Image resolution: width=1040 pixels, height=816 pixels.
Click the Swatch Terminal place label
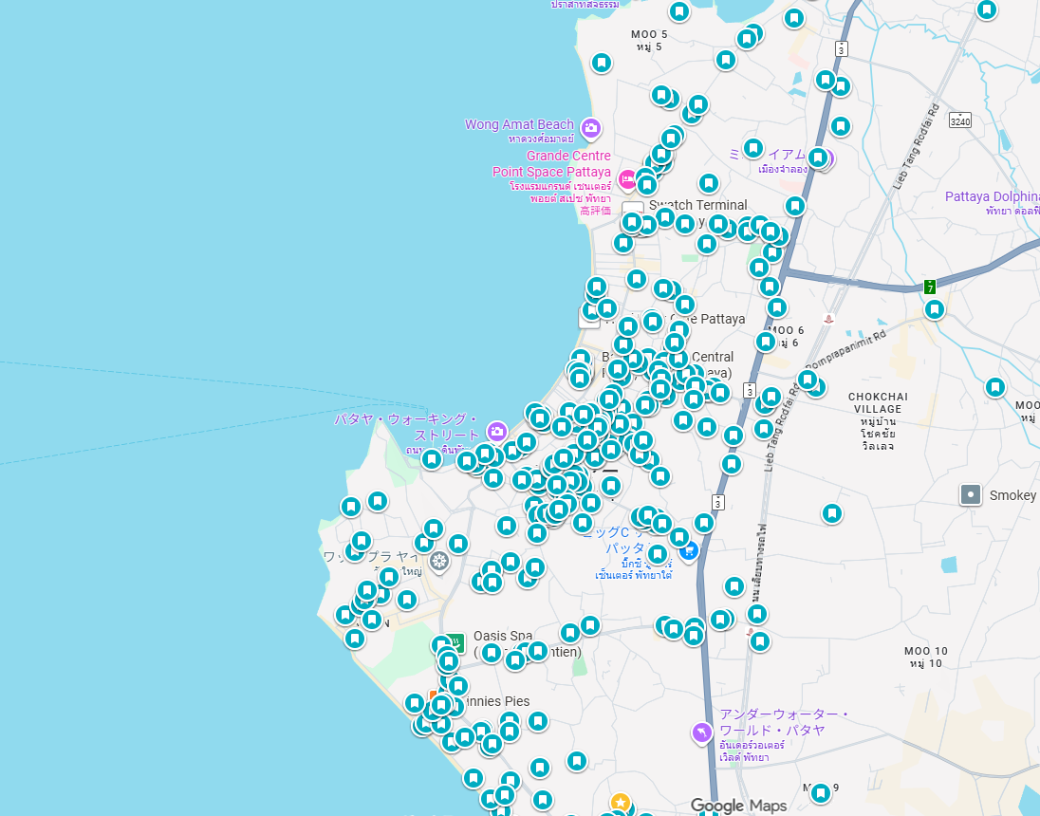pyautogui.click(x=698, y=205)
